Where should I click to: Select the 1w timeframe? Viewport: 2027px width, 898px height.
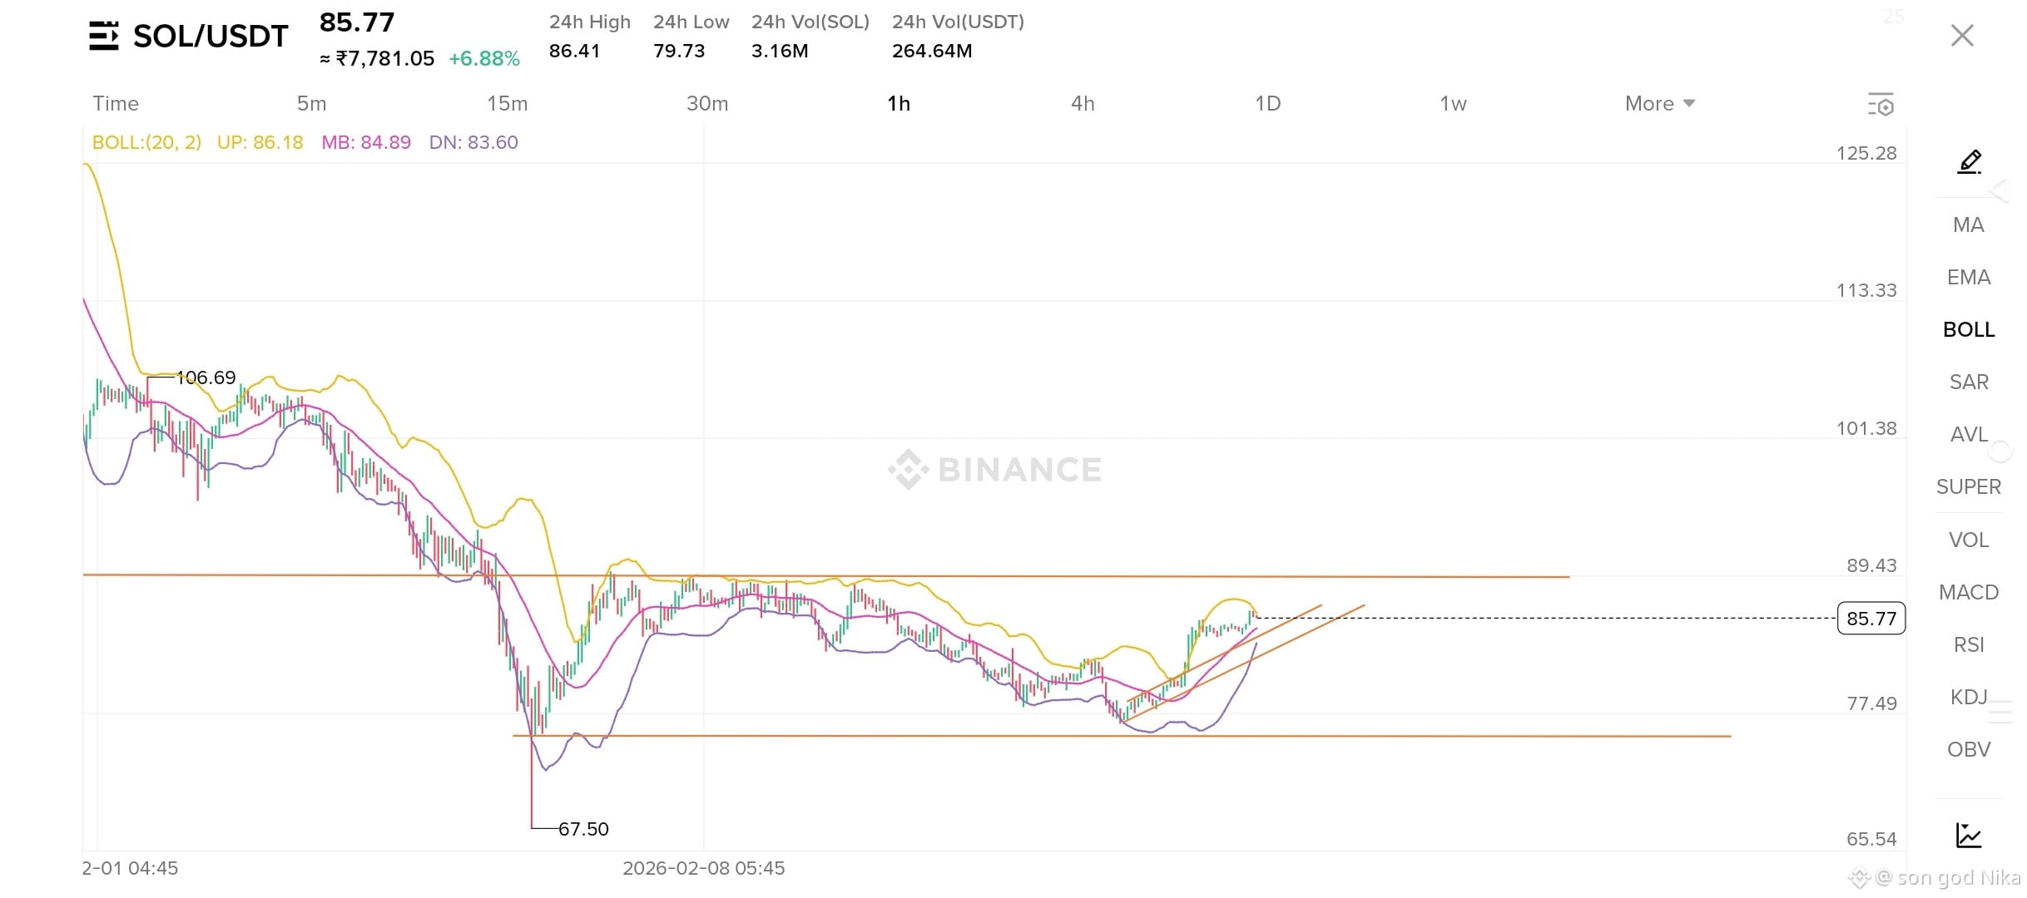pyautogui.click(x=1453, y=104)
